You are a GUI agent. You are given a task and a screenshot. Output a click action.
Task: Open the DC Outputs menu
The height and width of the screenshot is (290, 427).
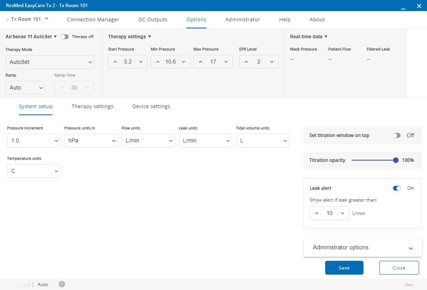click(153, 20)
